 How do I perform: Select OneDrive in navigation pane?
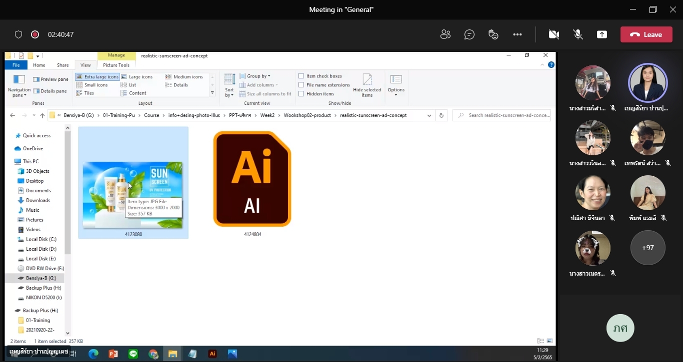click(x=32, y=148)
